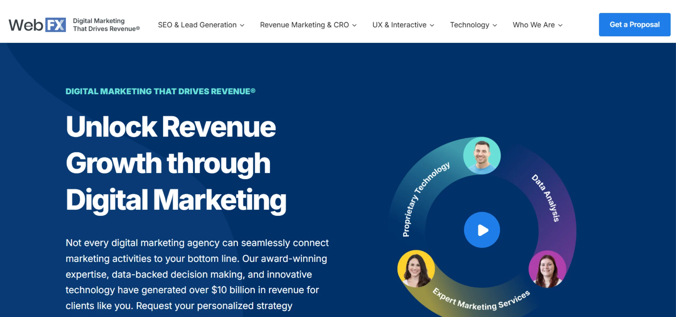Click the woman's avatar on yellow circle
Image resolution: width=676 pixels, height=317 pixels.
click(x=416, y=269)
